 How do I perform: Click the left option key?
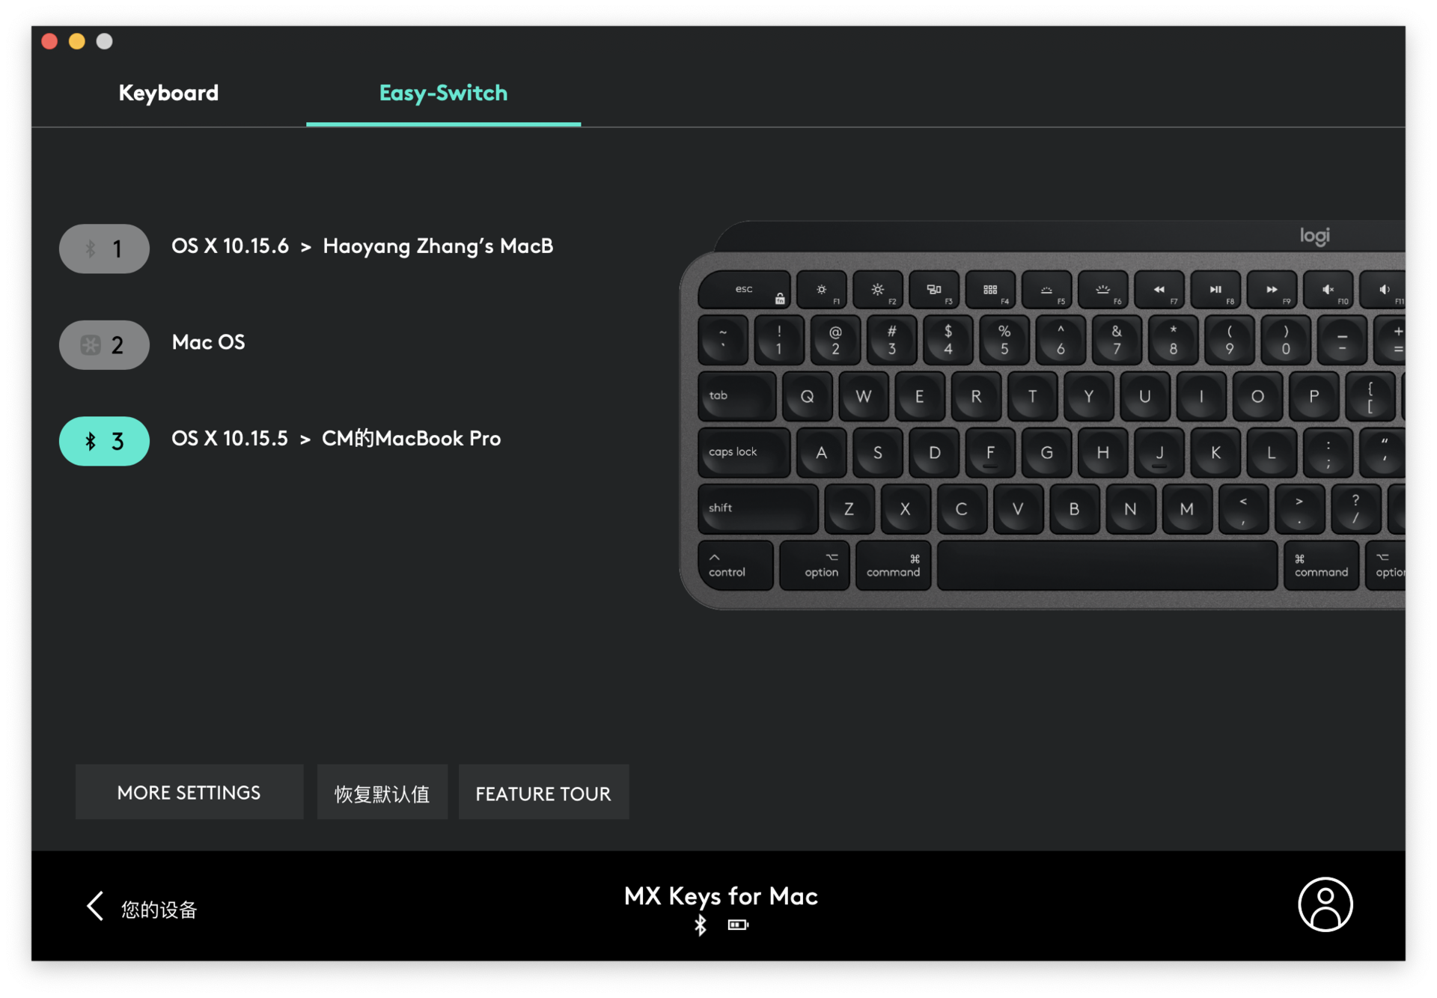[x=814, y=565]
